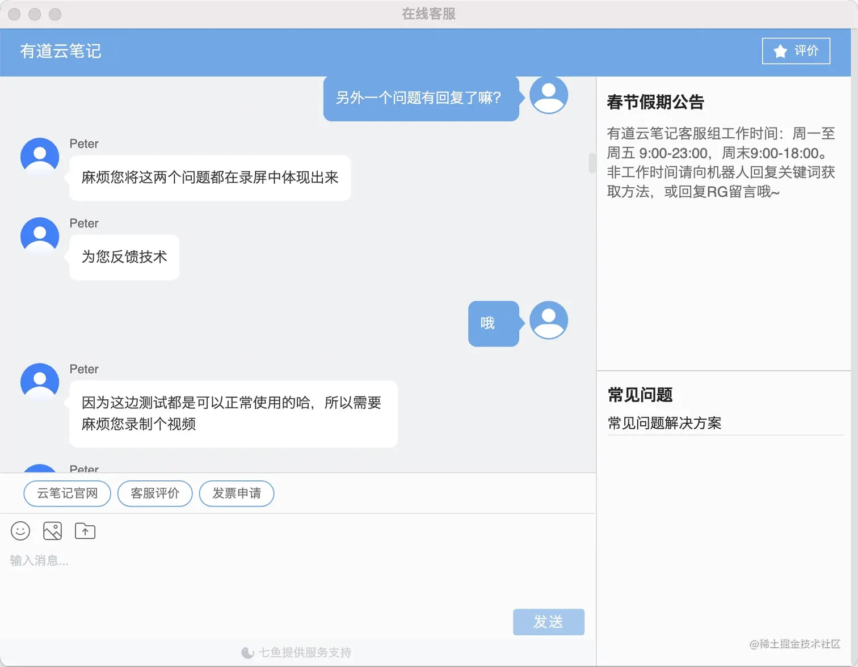Click the send image icon
The height and width of the screenshot is (667, 858).
52,531
